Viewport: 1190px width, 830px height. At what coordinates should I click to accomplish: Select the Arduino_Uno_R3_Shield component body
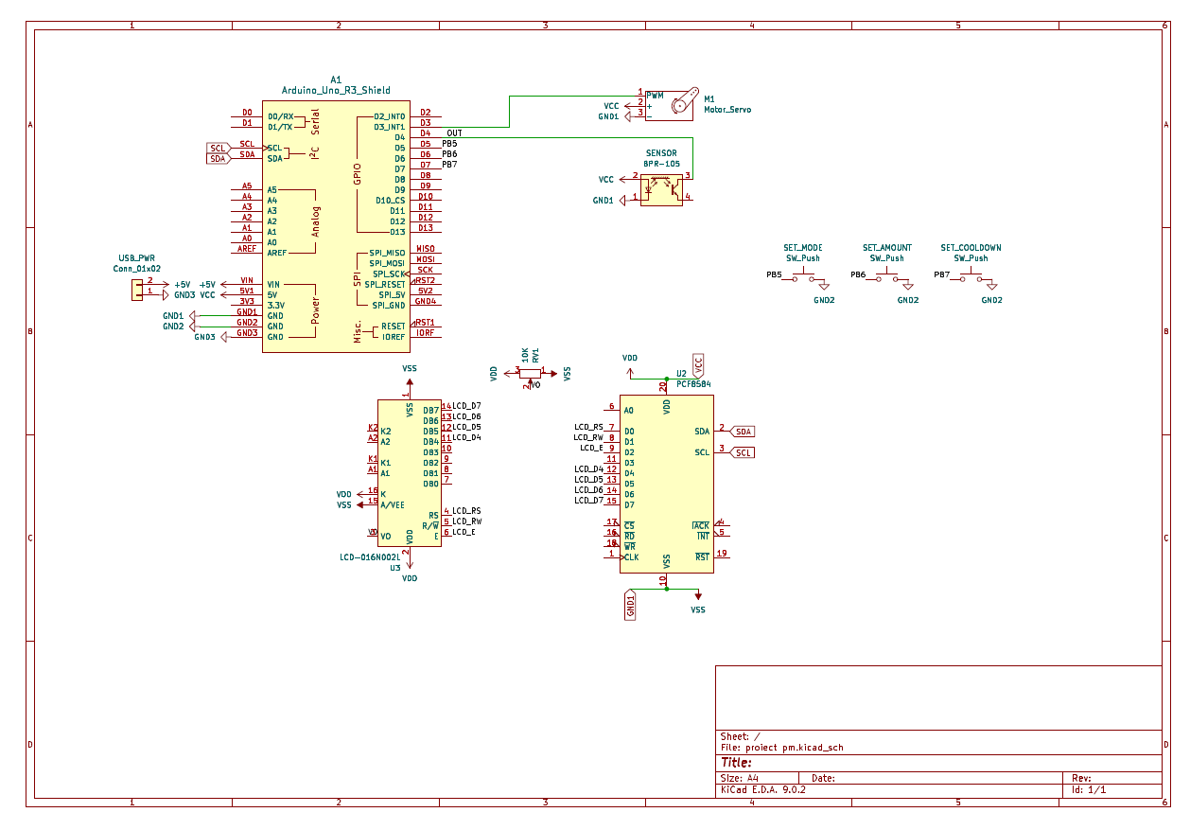coord(336,225)
